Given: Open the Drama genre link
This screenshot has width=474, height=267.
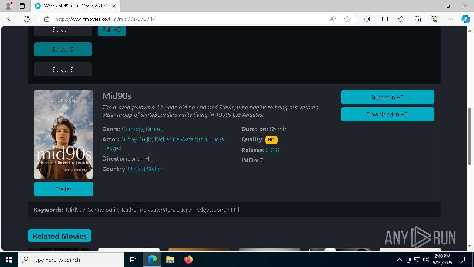Looking at the screenshot, I should [x=154, y=129].
